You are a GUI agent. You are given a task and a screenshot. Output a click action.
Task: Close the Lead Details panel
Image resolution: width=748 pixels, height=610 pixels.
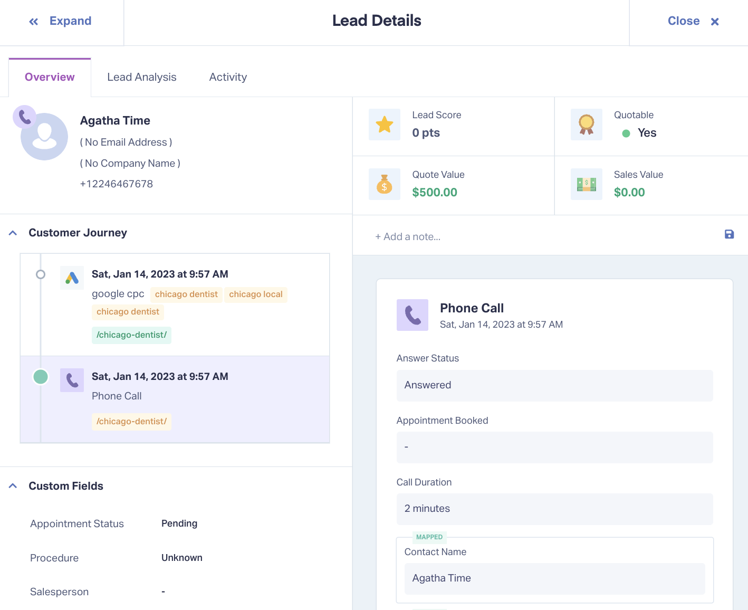pos(693,21)
